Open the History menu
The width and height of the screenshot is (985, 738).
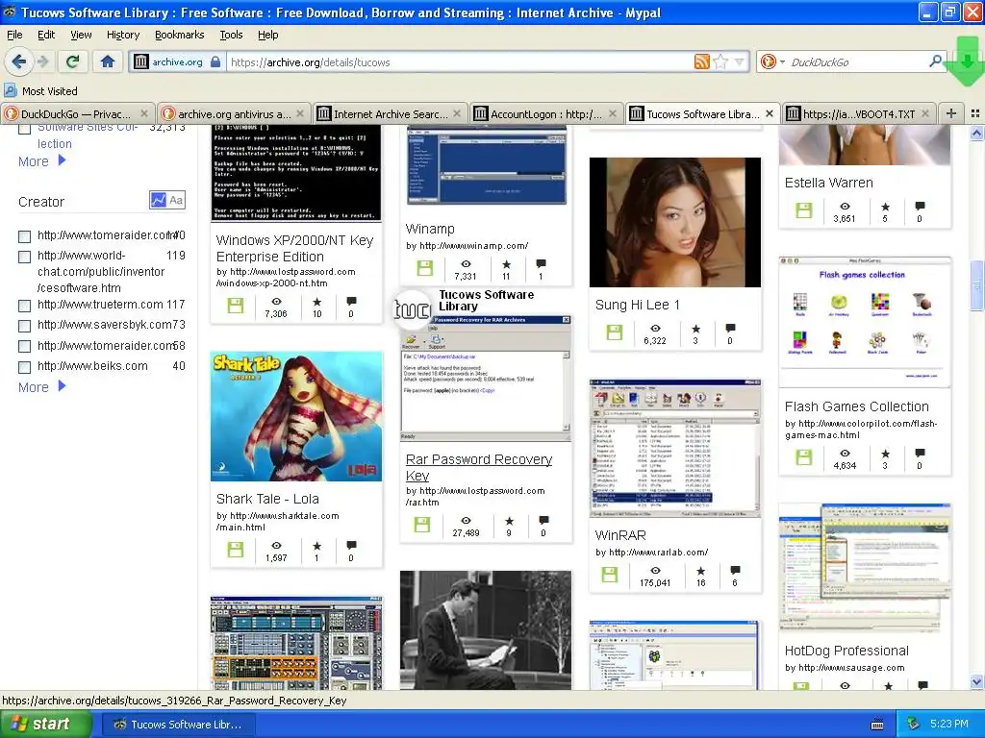122,35
